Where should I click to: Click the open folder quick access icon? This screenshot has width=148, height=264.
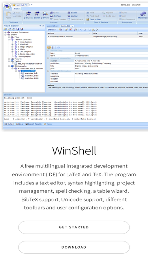click(14, 5)
